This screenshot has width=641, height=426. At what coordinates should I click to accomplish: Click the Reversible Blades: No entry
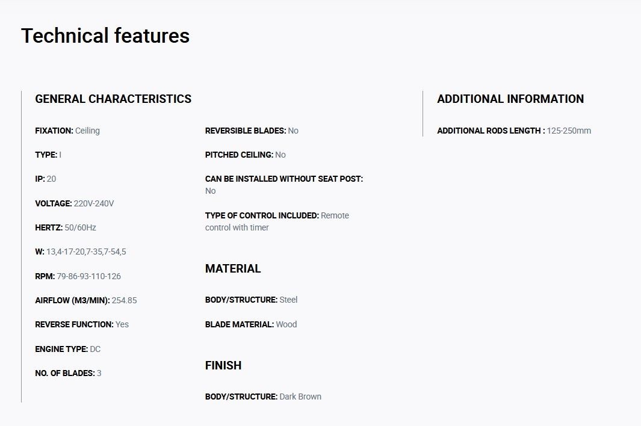(x=252, y=131)
